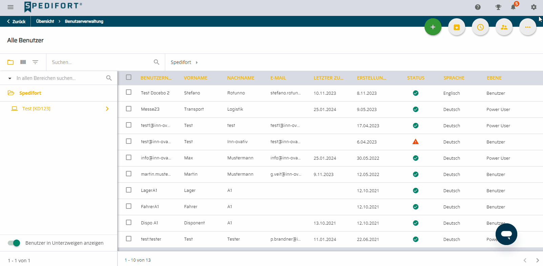Screen dimensions: 543x266
Task: Open the hamburger navigation menu
Action: [10, 7]
